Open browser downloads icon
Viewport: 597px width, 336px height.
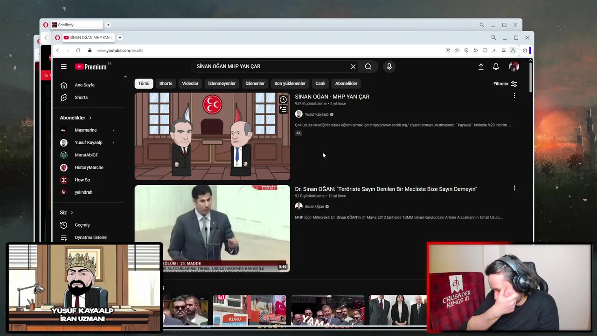click(494, 50)
